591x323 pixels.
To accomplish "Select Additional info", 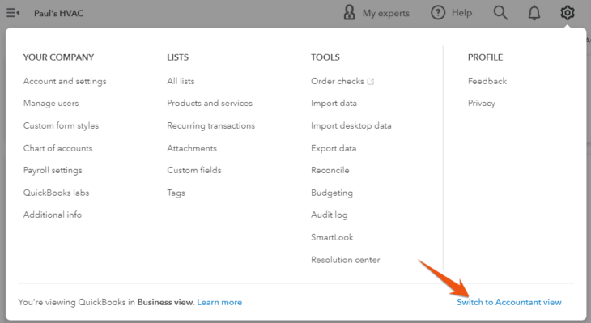I will pyautogui.click(x=53, y=215).
